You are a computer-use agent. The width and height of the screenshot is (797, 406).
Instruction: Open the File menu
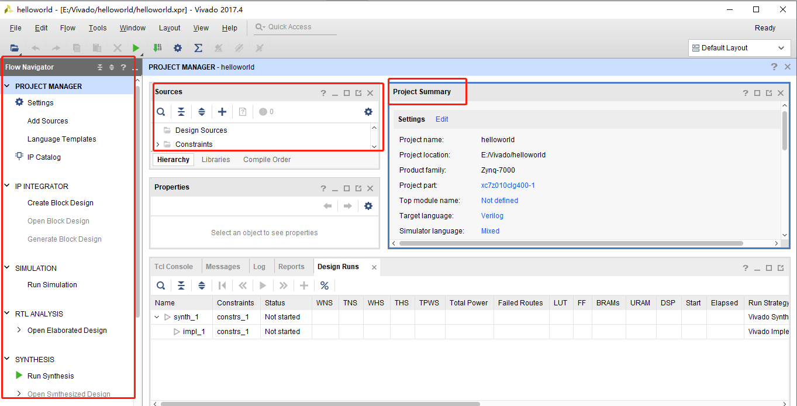pos(16,28)
